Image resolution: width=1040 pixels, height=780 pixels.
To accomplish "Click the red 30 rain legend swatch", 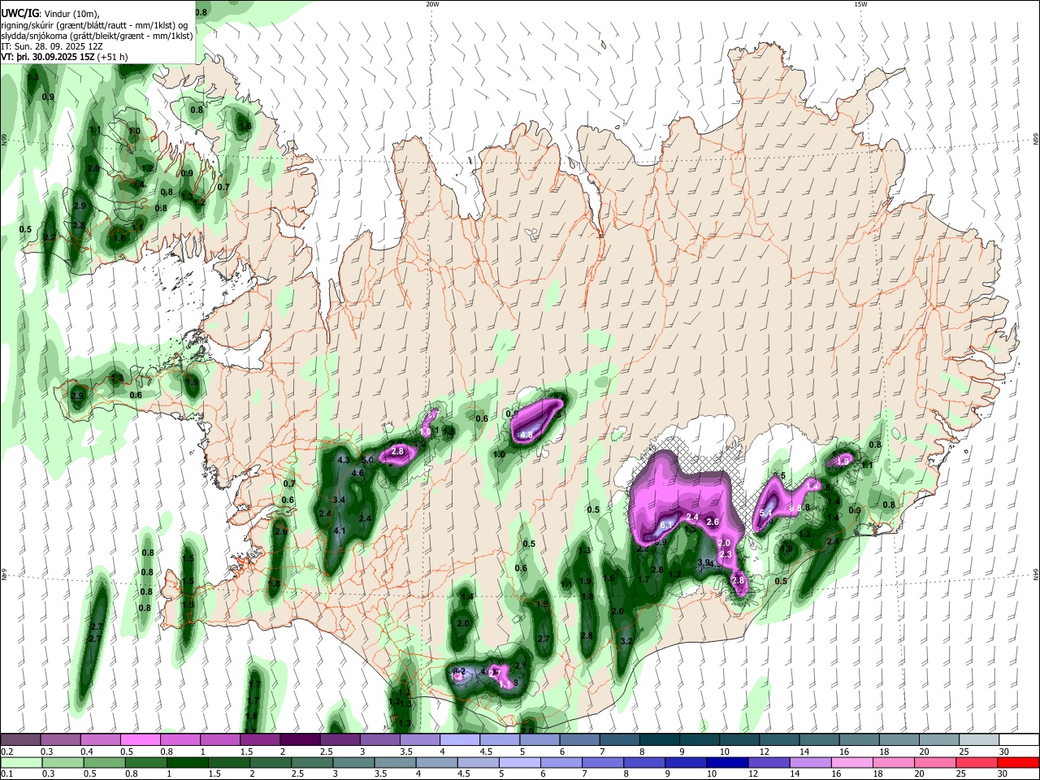I will (x=1019, y=762).
